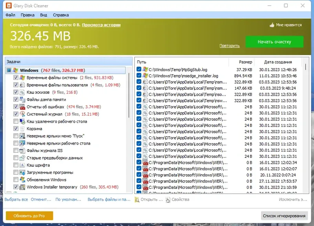Click the msedge_installer.log file icon
This screenshot has width=314, height=226.
click(145, 76)
